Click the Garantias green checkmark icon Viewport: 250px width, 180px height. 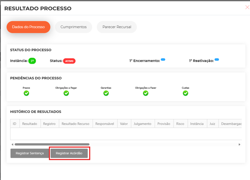tap(106, 93)
